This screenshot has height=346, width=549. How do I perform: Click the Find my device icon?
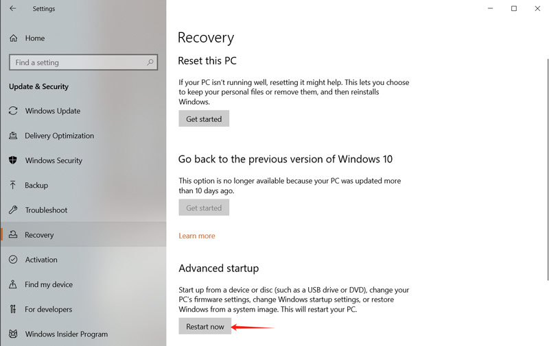click(13, 284)
